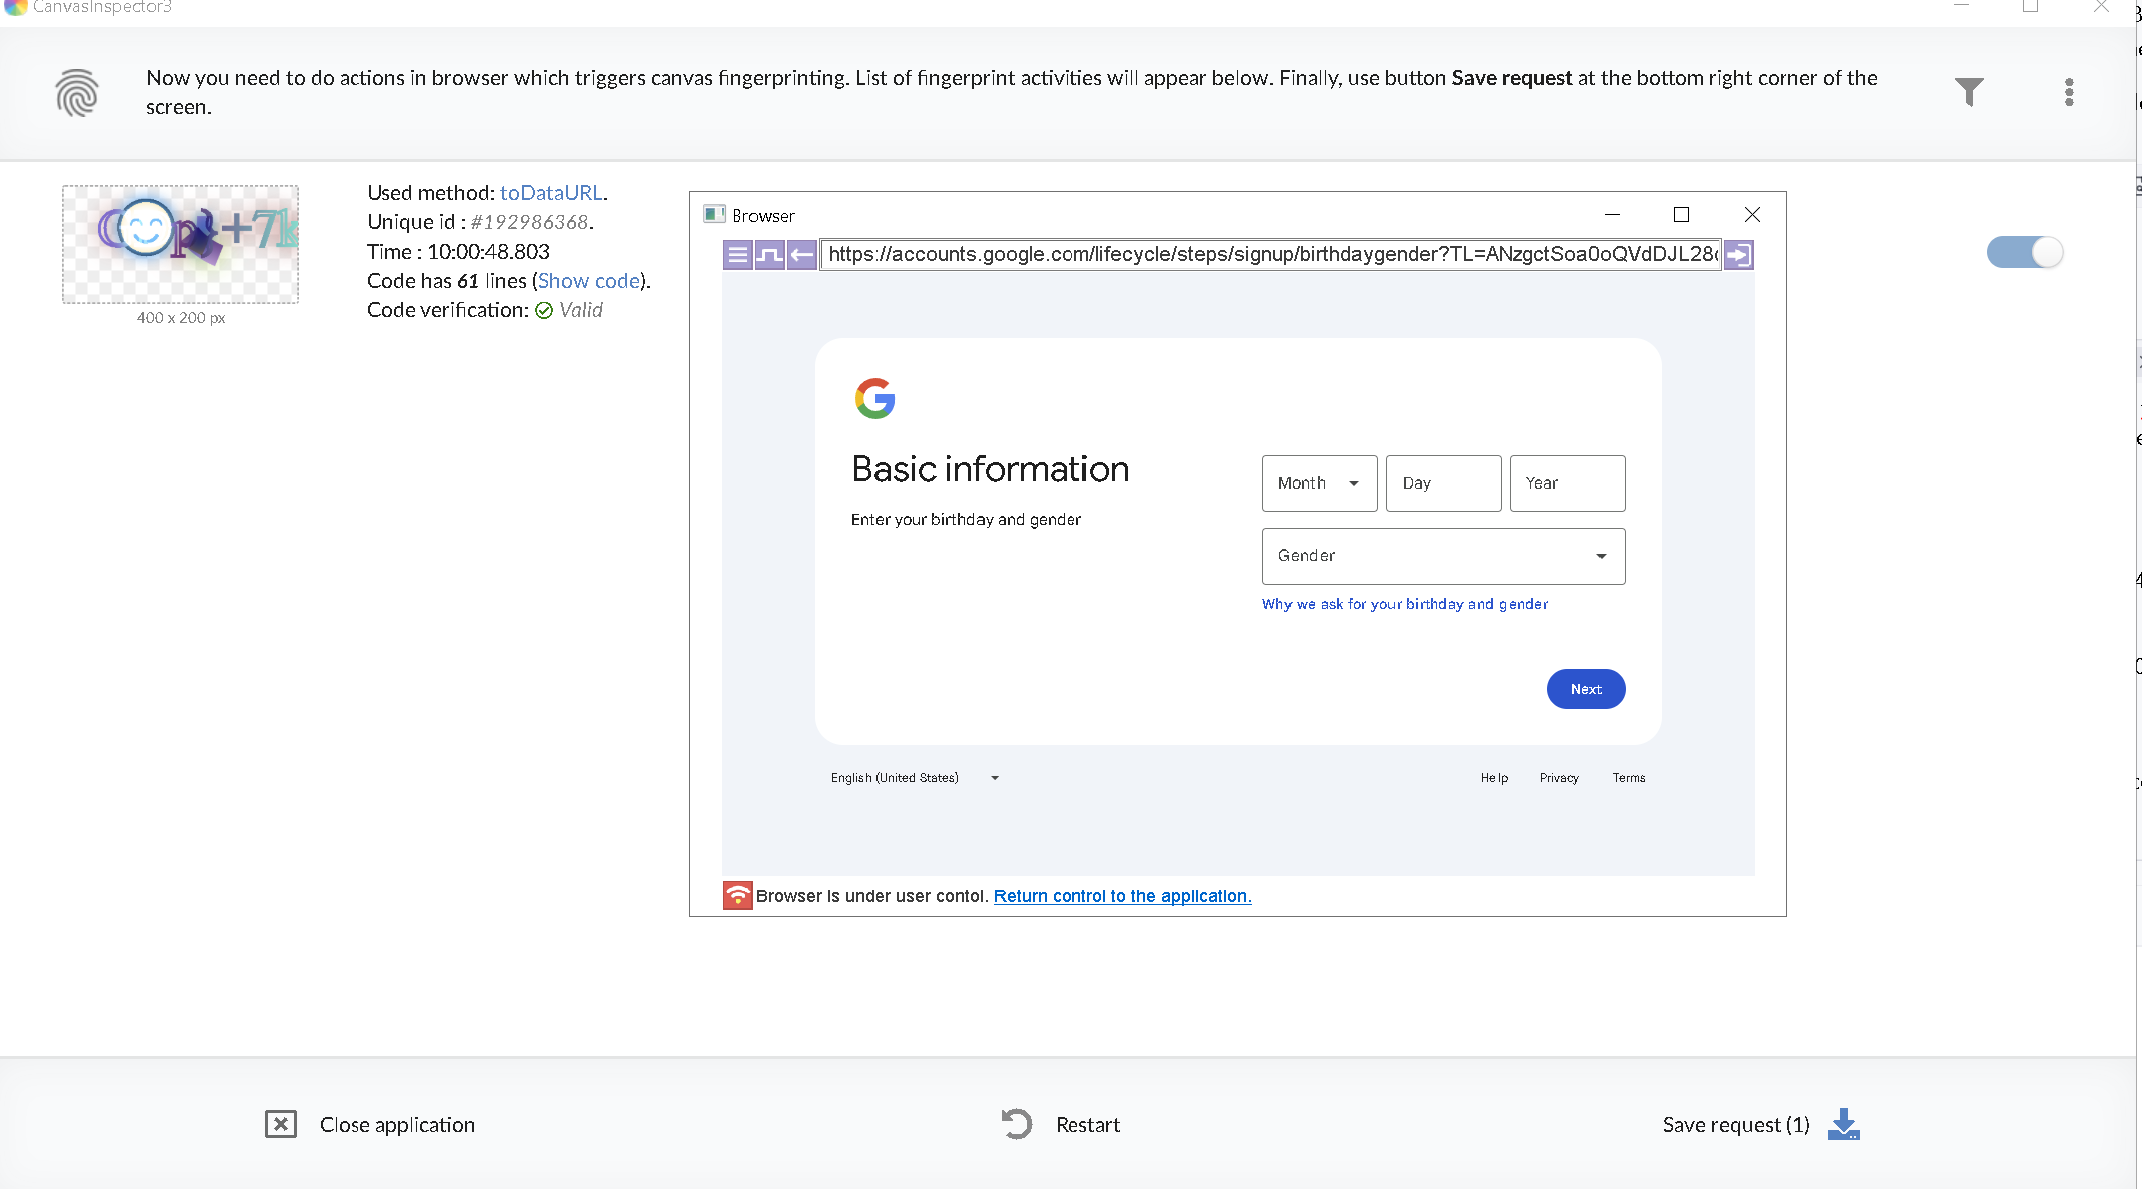
Task: Click the Save request download icon
Action: pos(1843,1124)
